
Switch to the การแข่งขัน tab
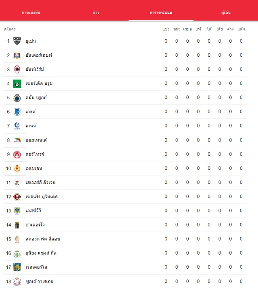[x=31, y=12]
